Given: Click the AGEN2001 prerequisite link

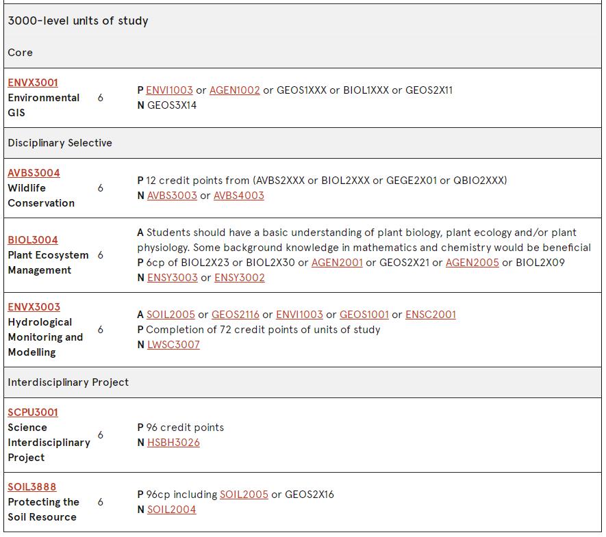Looking at the screenshot, I should click(x=337, y=263).
